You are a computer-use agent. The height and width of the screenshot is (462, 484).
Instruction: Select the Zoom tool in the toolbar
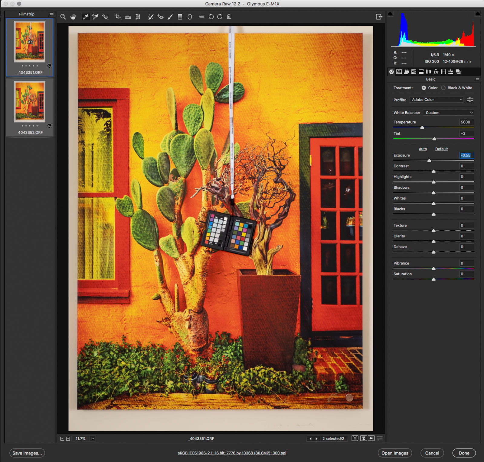point(63,17)
